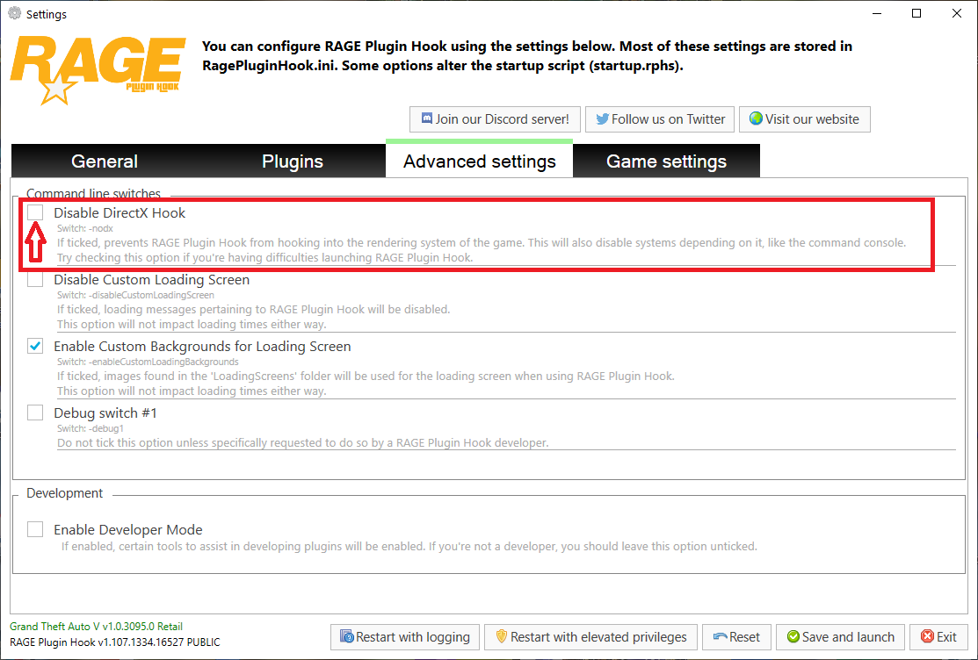Click the Discord logo icon
This screenshot has width=978, height=660.
(x=427, y=118)
